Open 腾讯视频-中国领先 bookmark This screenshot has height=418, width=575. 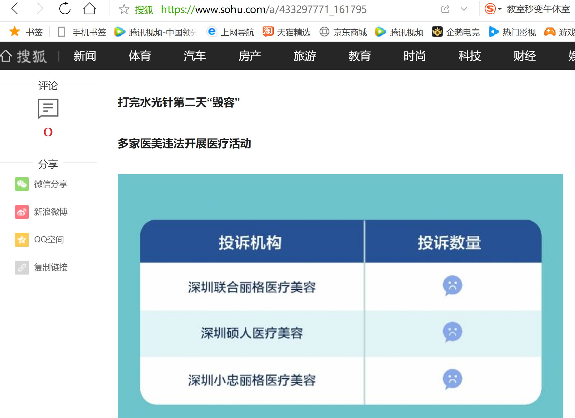point(156,32)
